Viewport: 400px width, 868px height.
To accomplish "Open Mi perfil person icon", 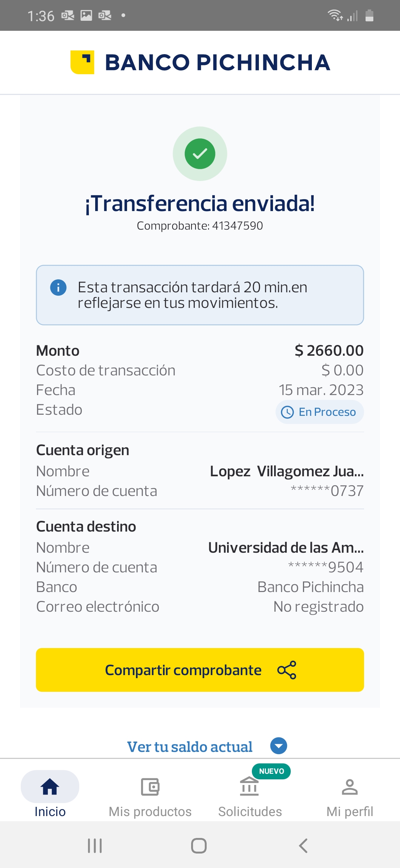I will (x=350, y=787).
